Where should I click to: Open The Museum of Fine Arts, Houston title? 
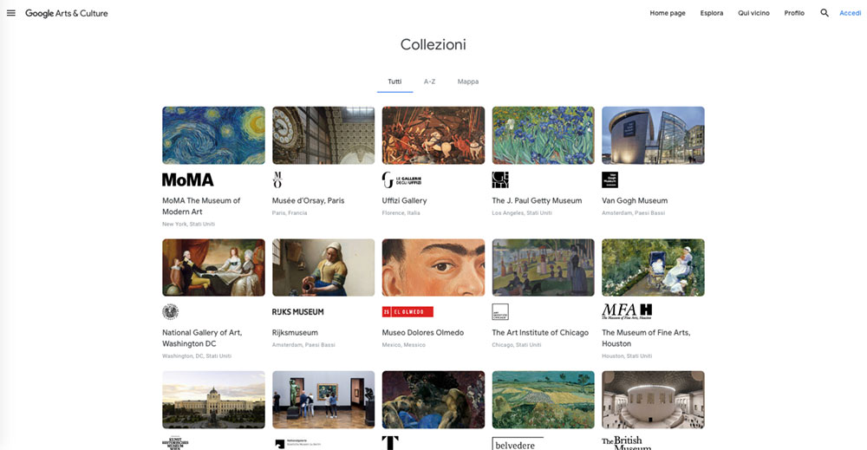tap(646, 338)
